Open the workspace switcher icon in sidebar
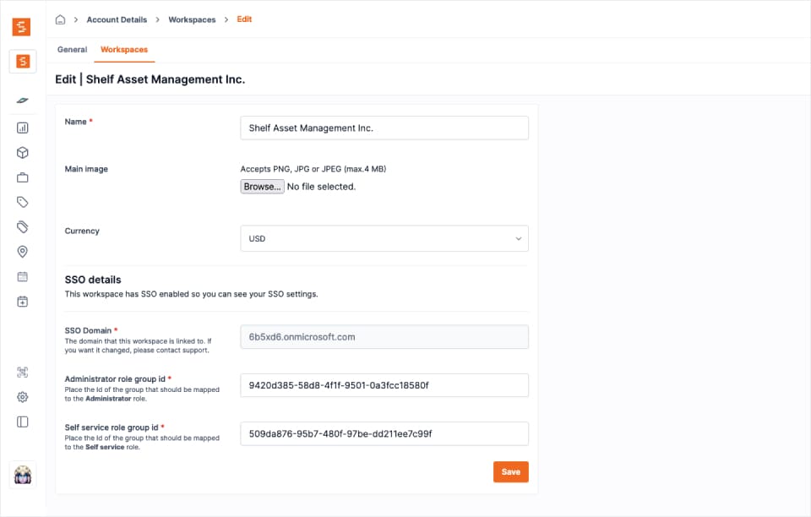 (23, 62)
